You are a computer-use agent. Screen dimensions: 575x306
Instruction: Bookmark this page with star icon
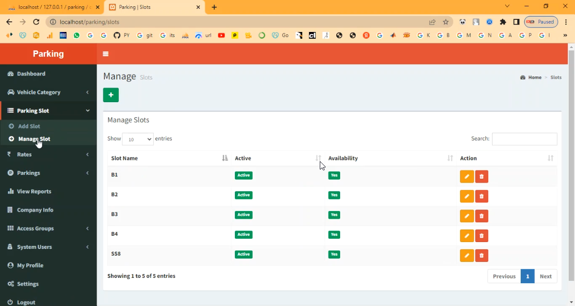[x=445, y=22]
